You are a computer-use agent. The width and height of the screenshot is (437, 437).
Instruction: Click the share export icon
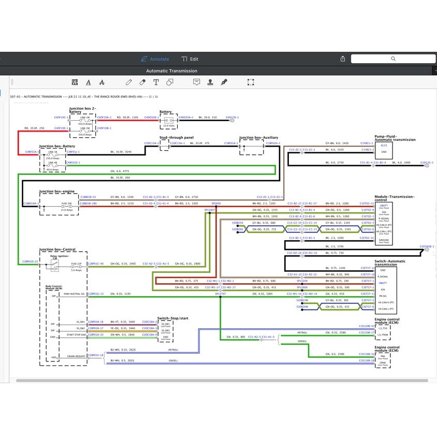[x=343, y=59]
